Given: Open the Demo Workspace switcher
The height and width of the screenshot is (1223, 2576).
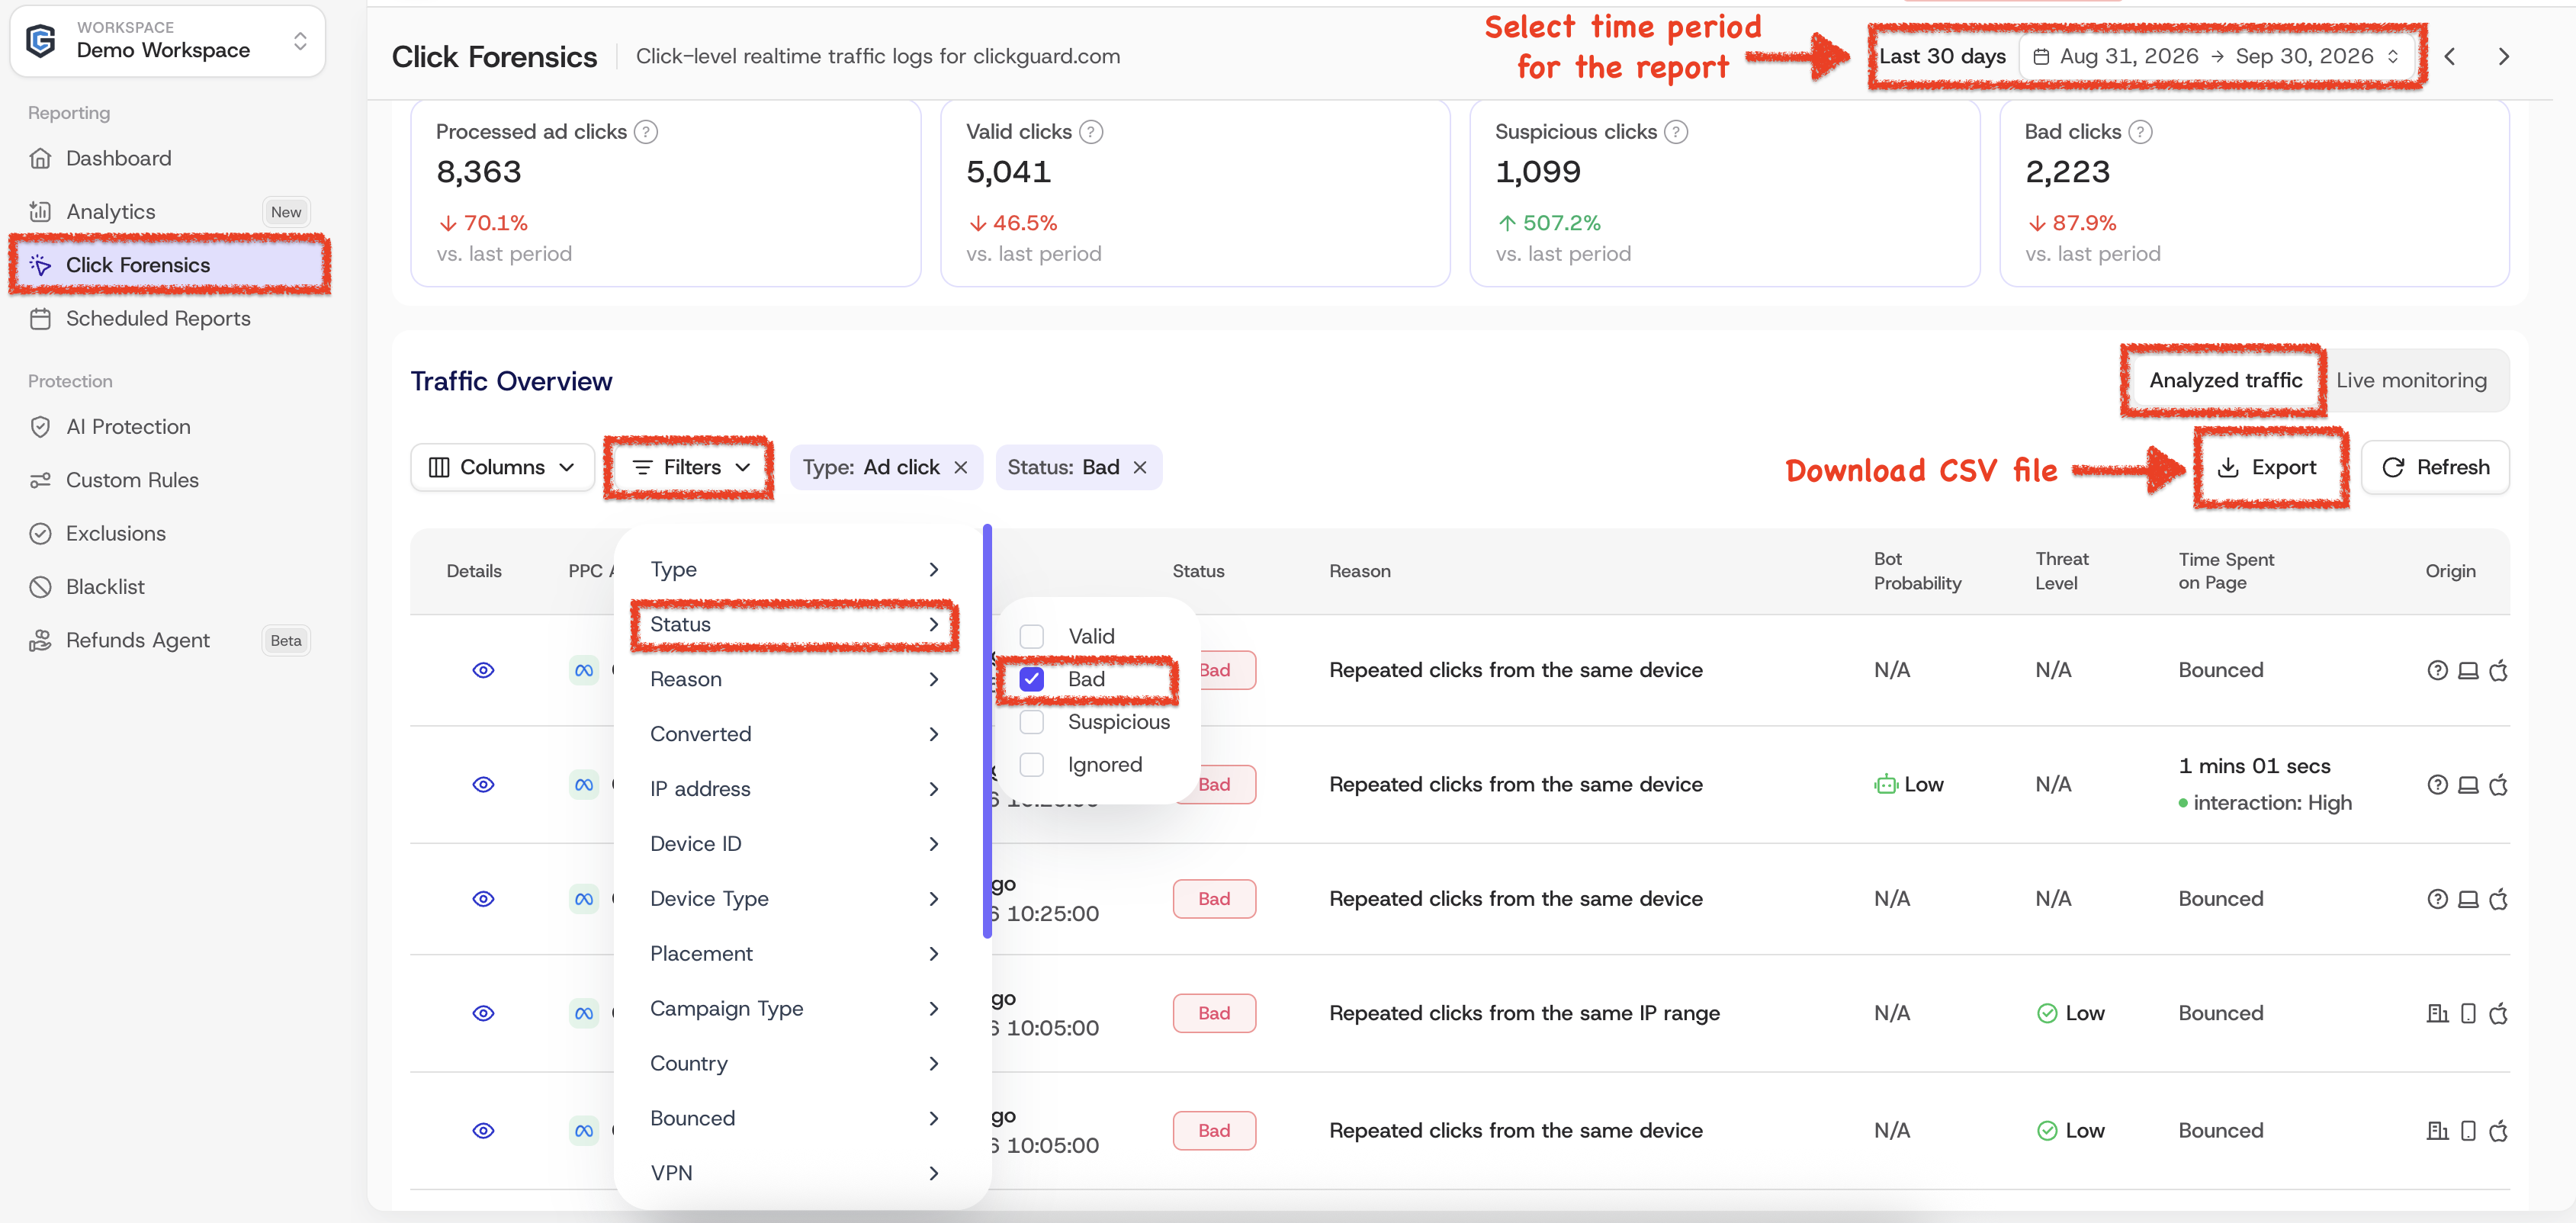Looking at the screenshot, I should 167,41.
